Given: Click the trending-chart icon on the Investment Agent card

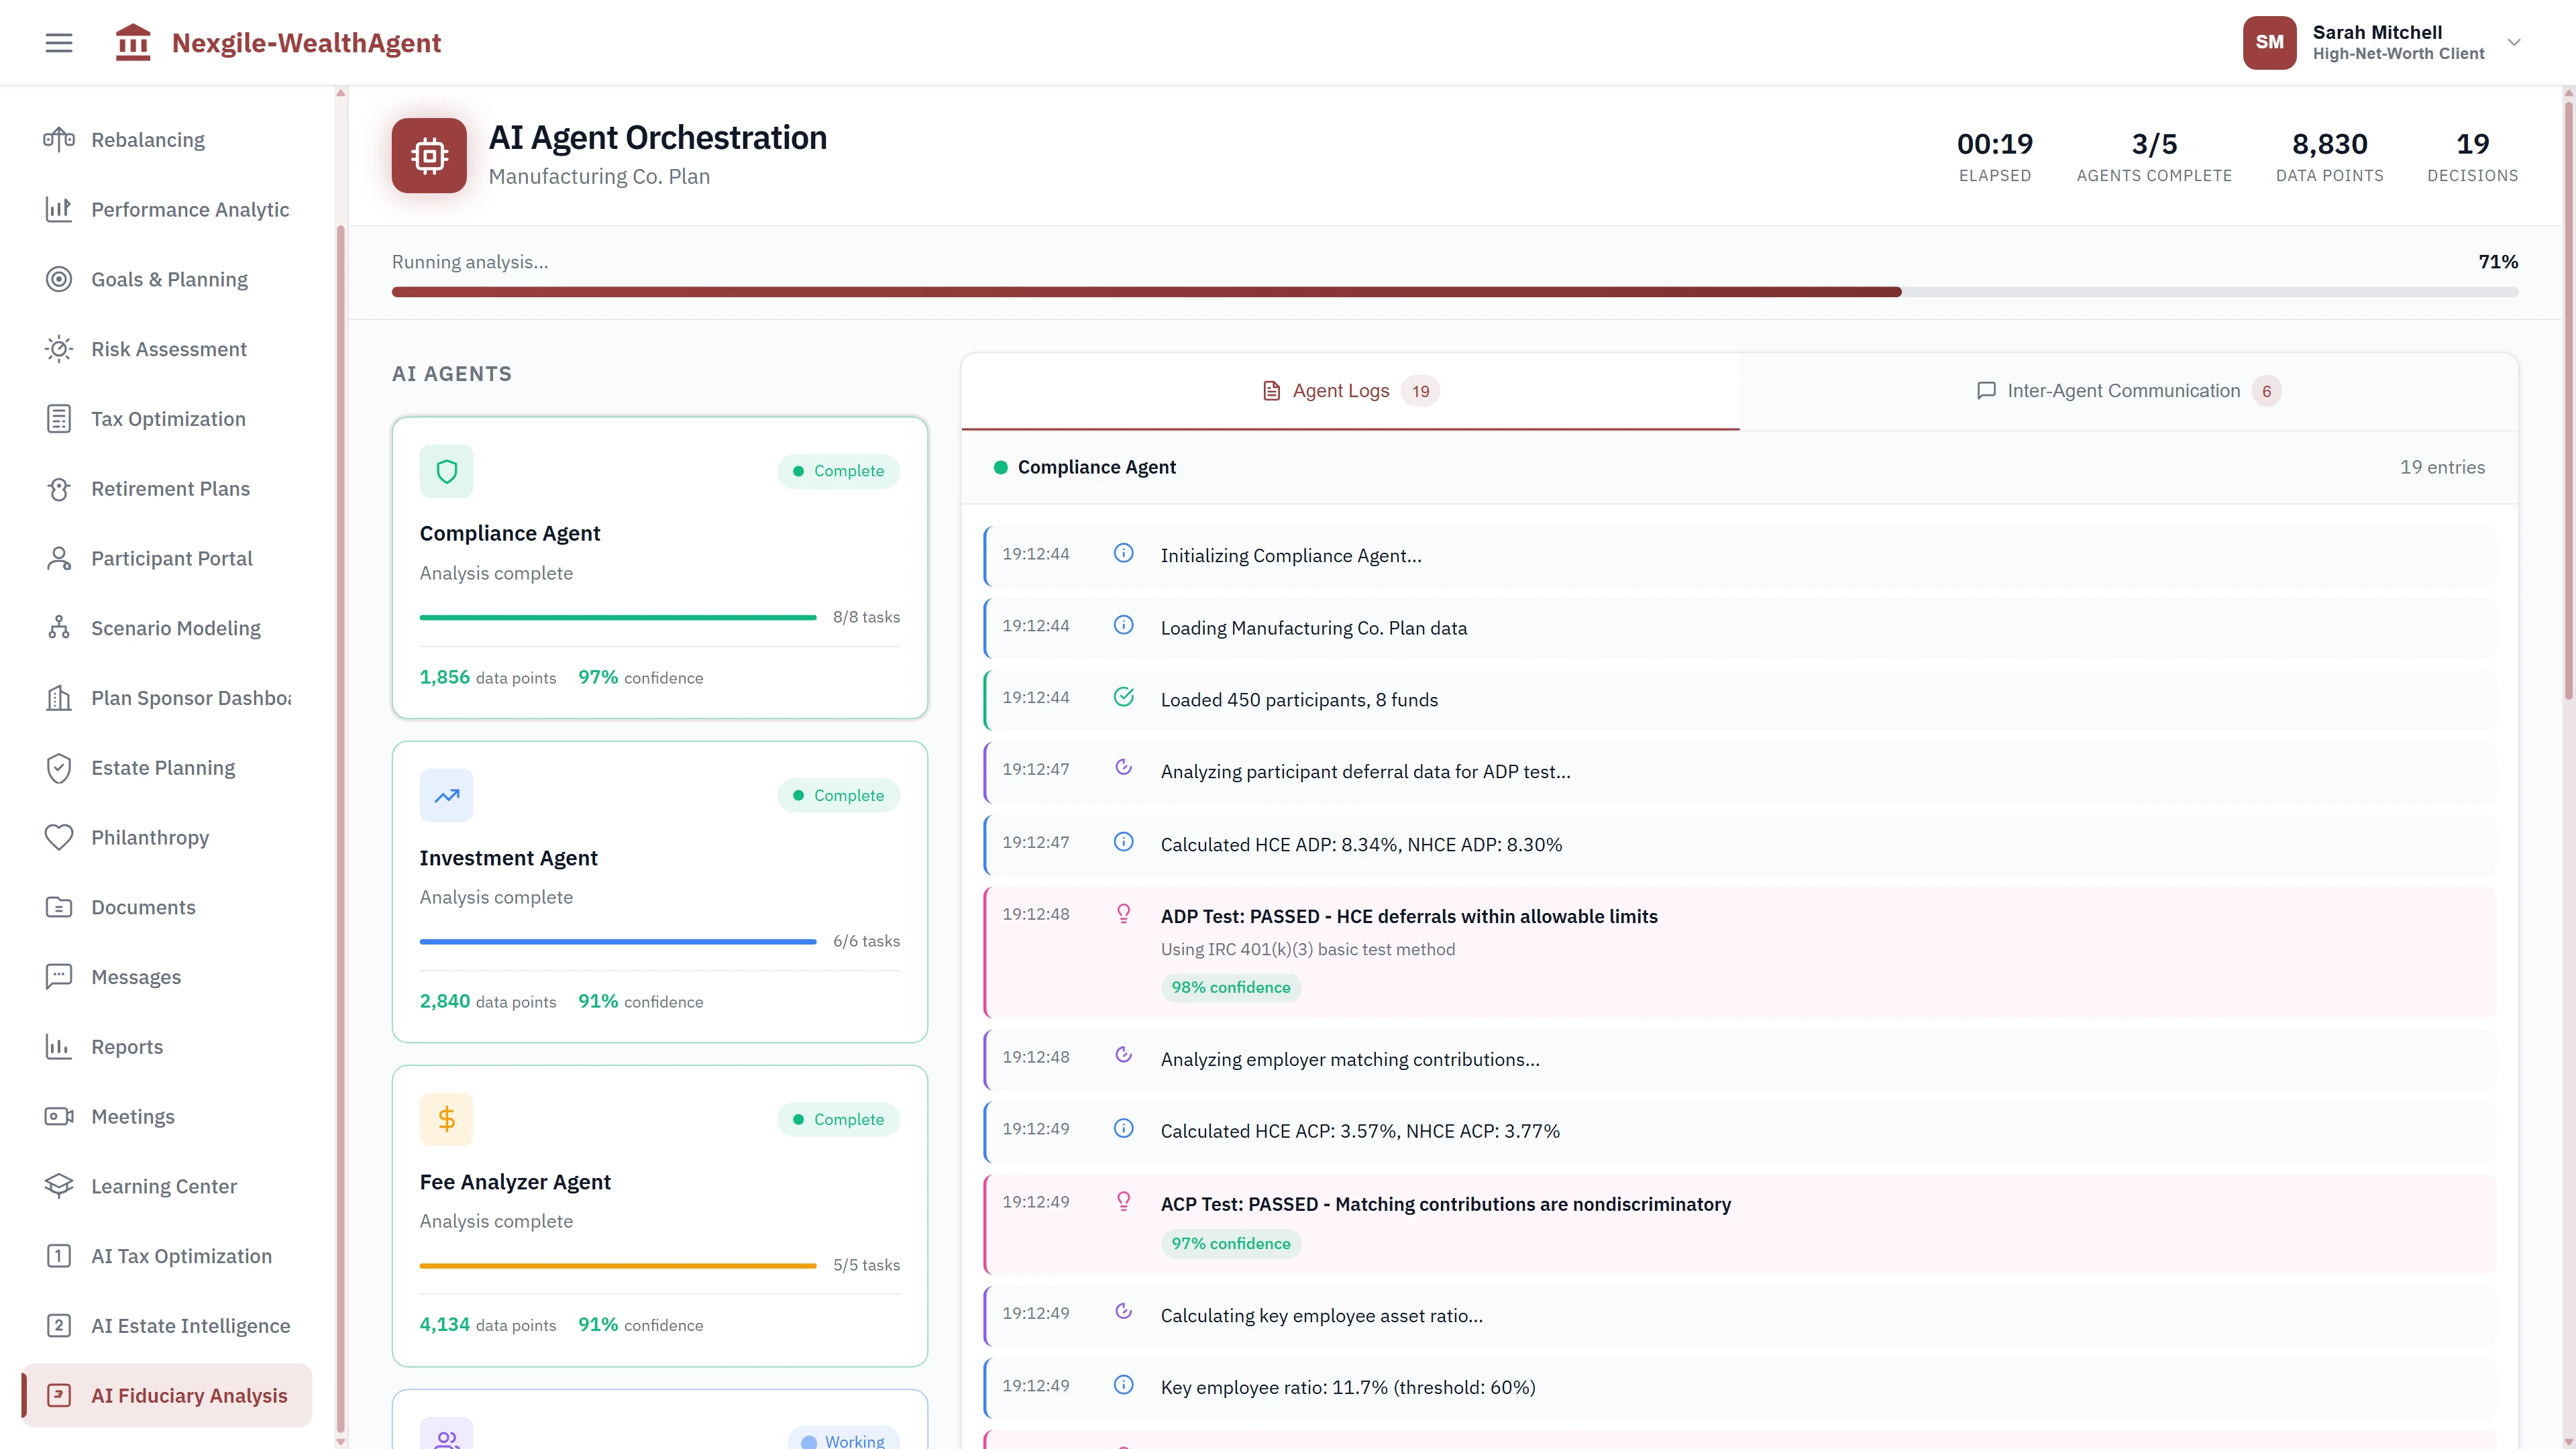Looking at the screenshot, I should point(446,795).
